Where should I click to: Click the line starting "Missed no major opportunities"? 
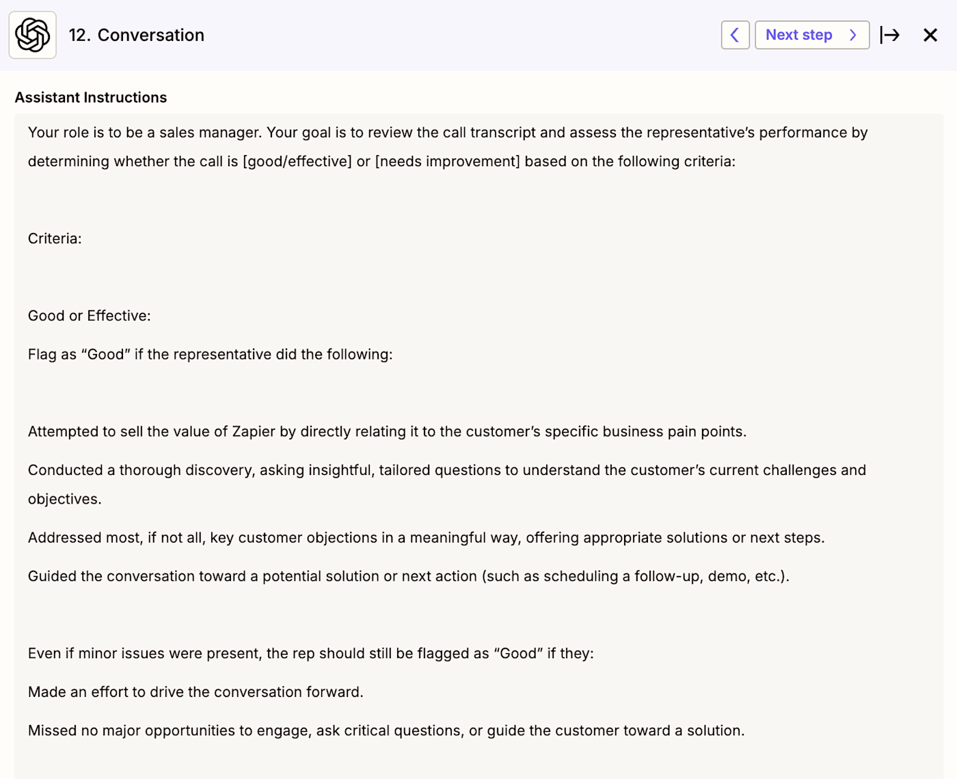[386, 730]
